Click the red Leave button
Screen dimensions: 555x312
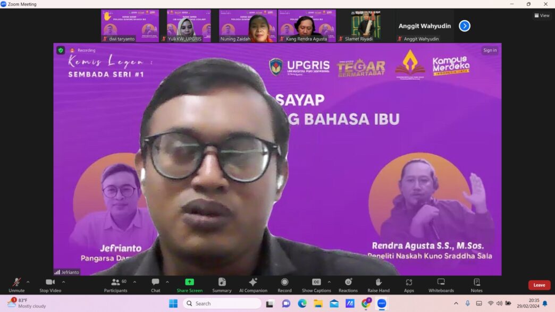pyautogui.click(x=539, y=285)
